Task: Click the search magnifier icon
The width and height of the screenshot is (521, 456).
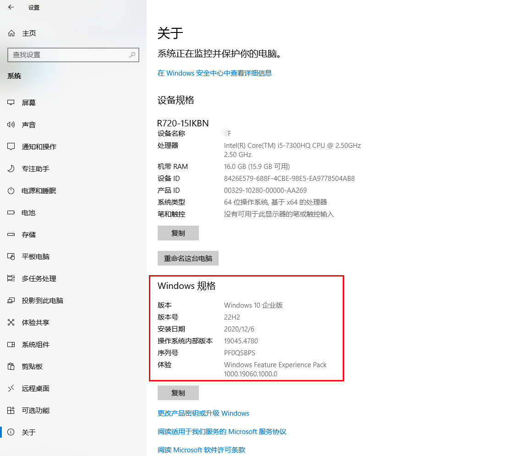Action: [x=132, y=55]
